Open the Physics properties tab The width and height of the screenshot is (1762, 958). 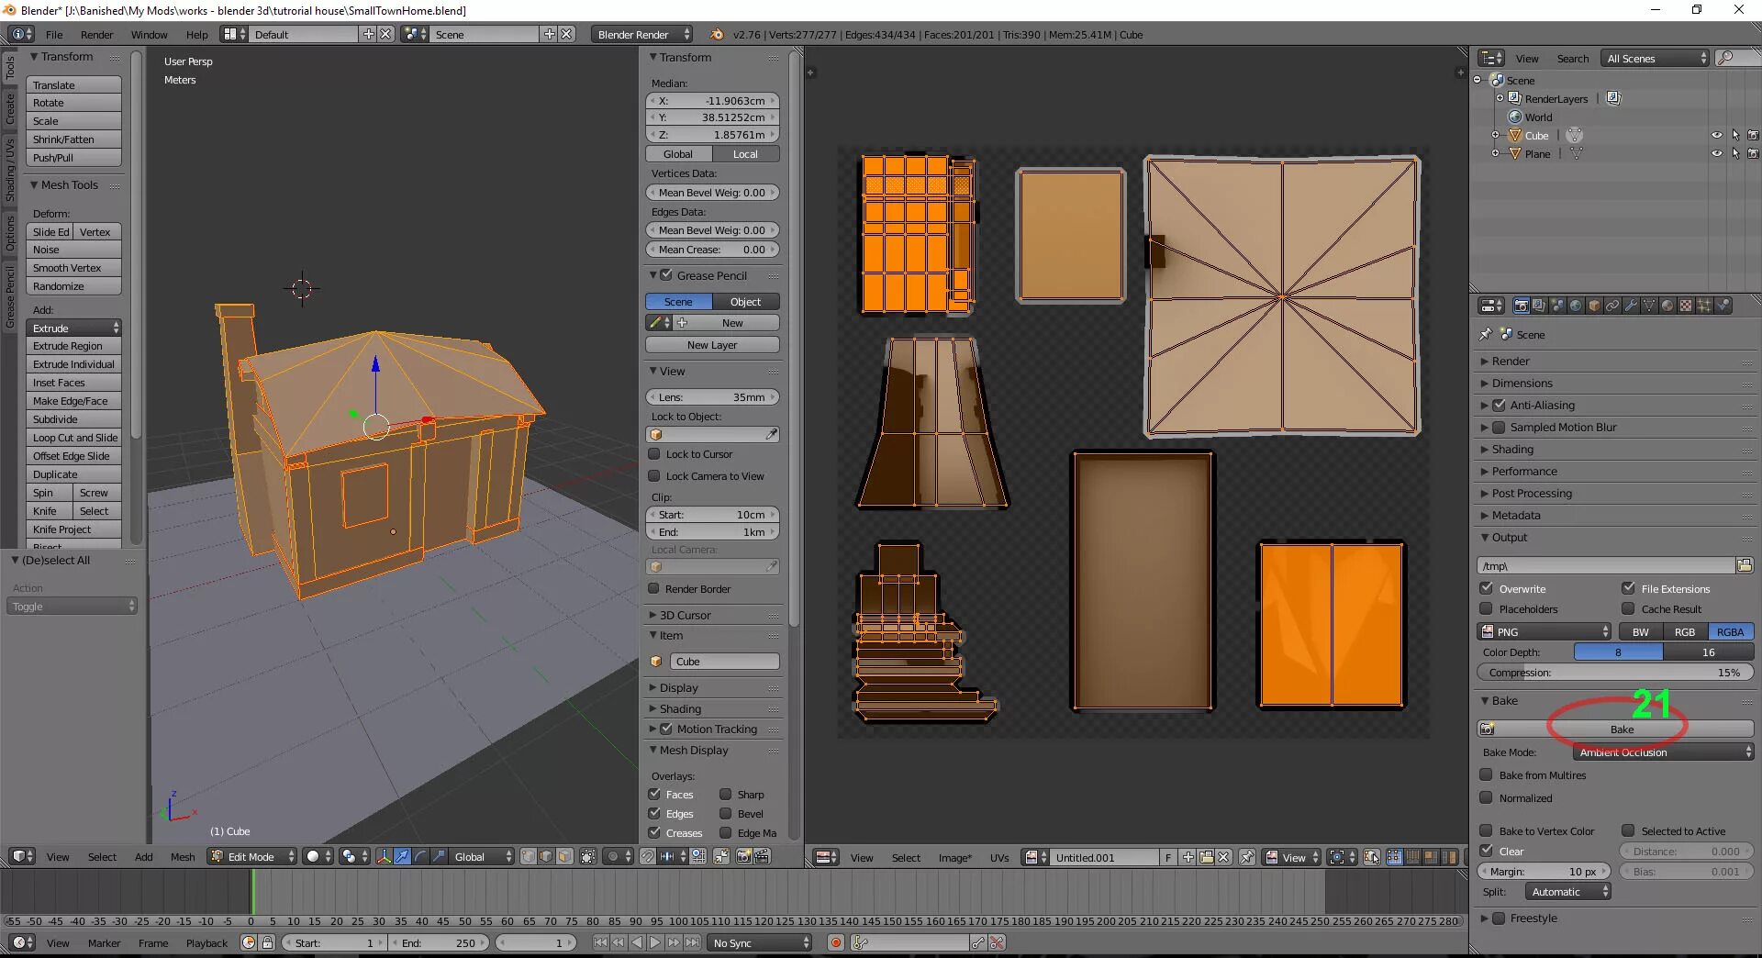(1723, 306)
